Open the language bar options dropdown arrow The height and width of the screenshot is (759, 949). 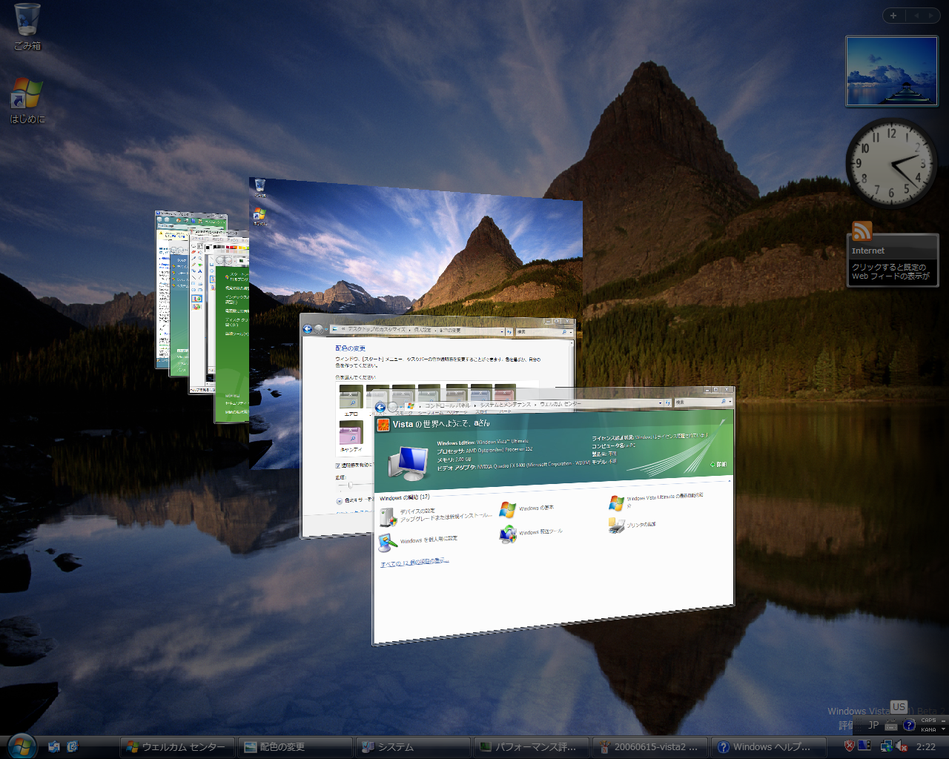click(943, 729)
